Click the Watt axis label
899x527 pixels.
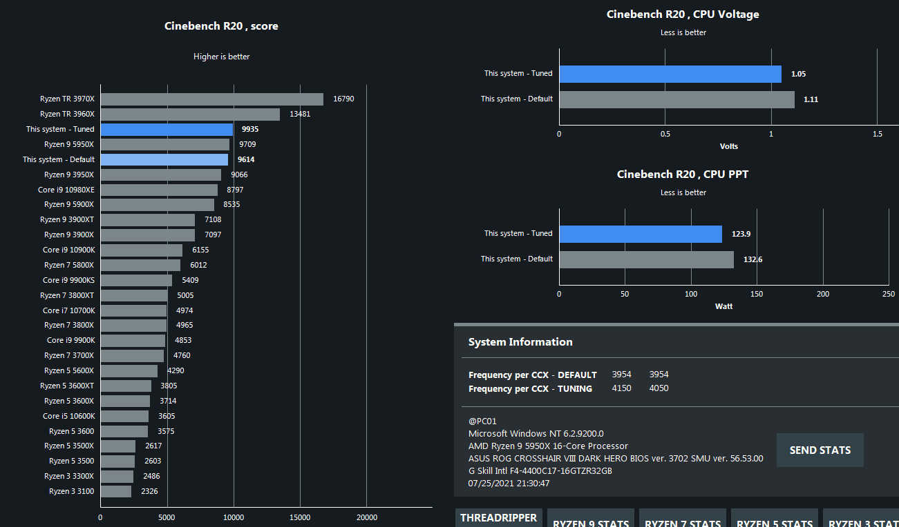723,306
